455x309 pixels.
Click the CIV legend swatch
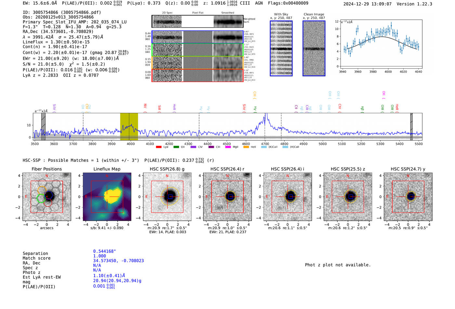point(193,147)
